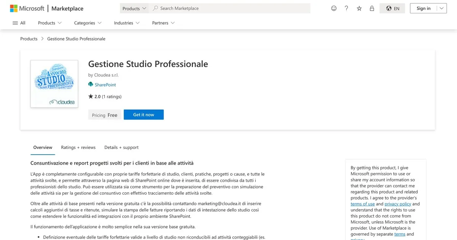This screenshot has height=240, width=457.
Task: Expand the Industries dropdown
Action: pos(126,23)
